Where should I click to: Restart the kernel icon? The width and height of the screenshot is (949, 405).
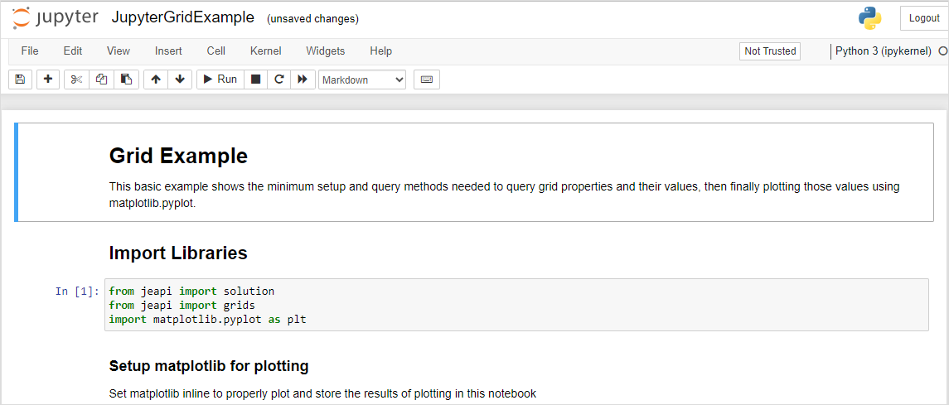(x=279, y=80)
